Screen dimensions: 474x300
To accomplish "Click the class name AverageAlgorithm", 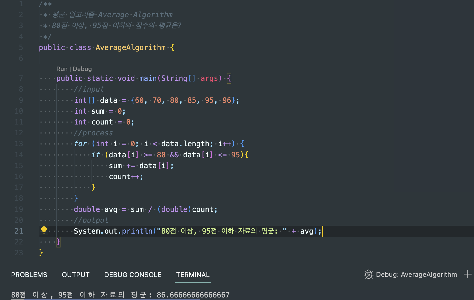I will click(131, 47).
